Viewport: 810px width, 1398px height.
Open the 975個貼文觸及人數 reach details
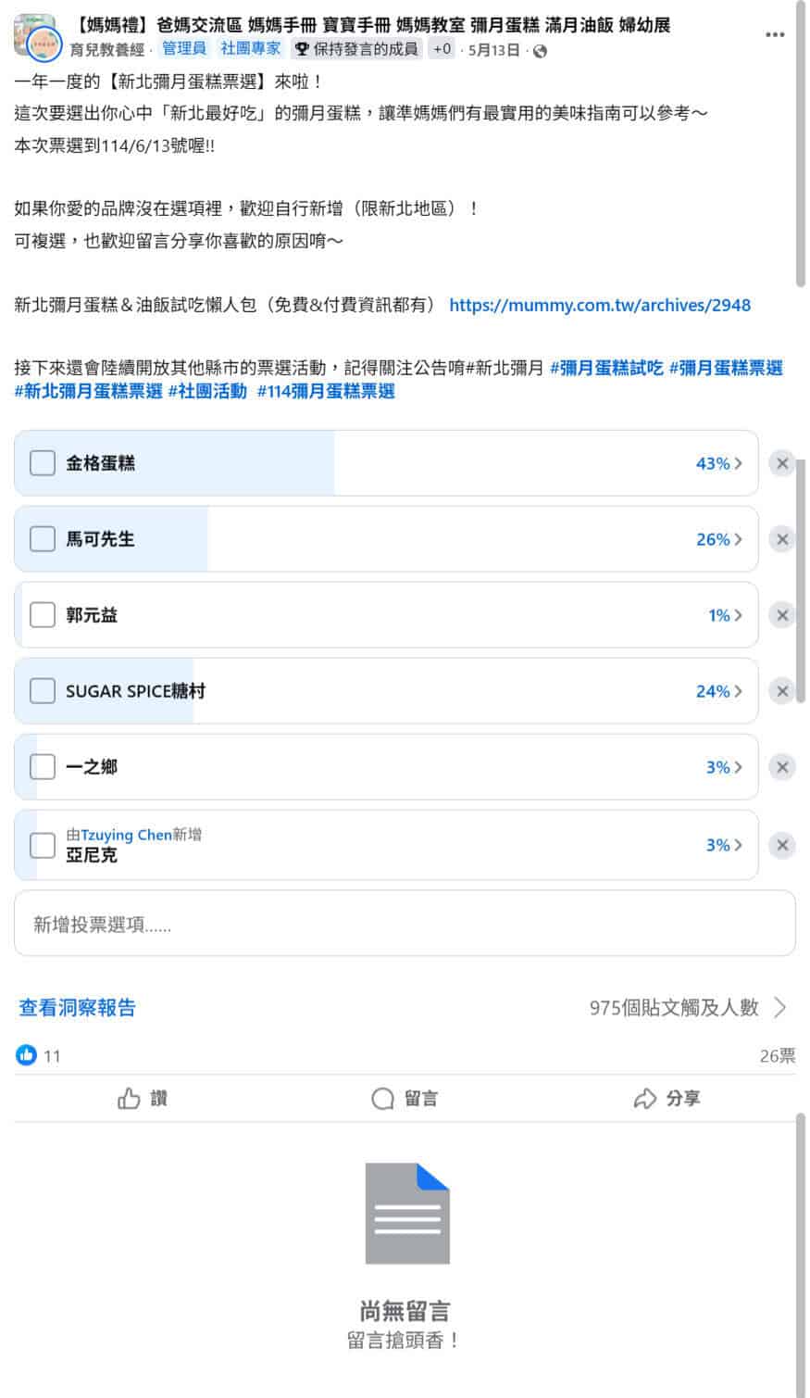tap(688, 1007)
